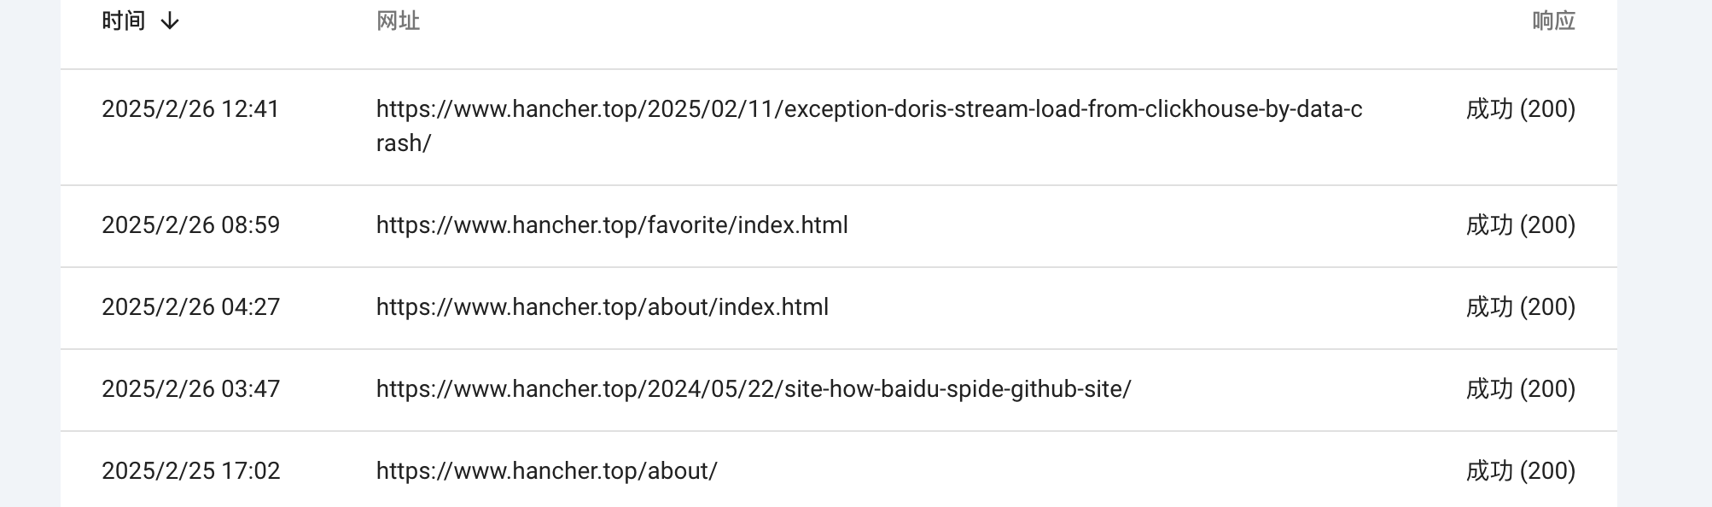This screenshot has height=507, width=1712.
Task: Click 成功 (200) in the 08:59 row
Action: tap(1520, 225)
